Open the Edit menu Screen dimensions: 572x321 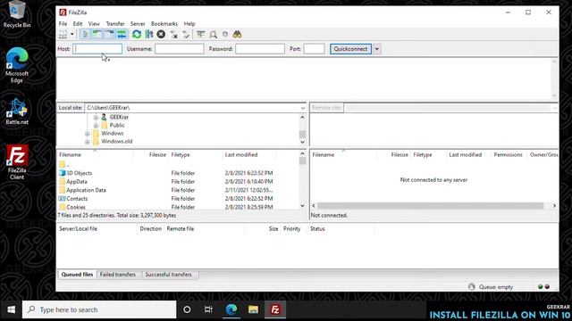(78, 24)
